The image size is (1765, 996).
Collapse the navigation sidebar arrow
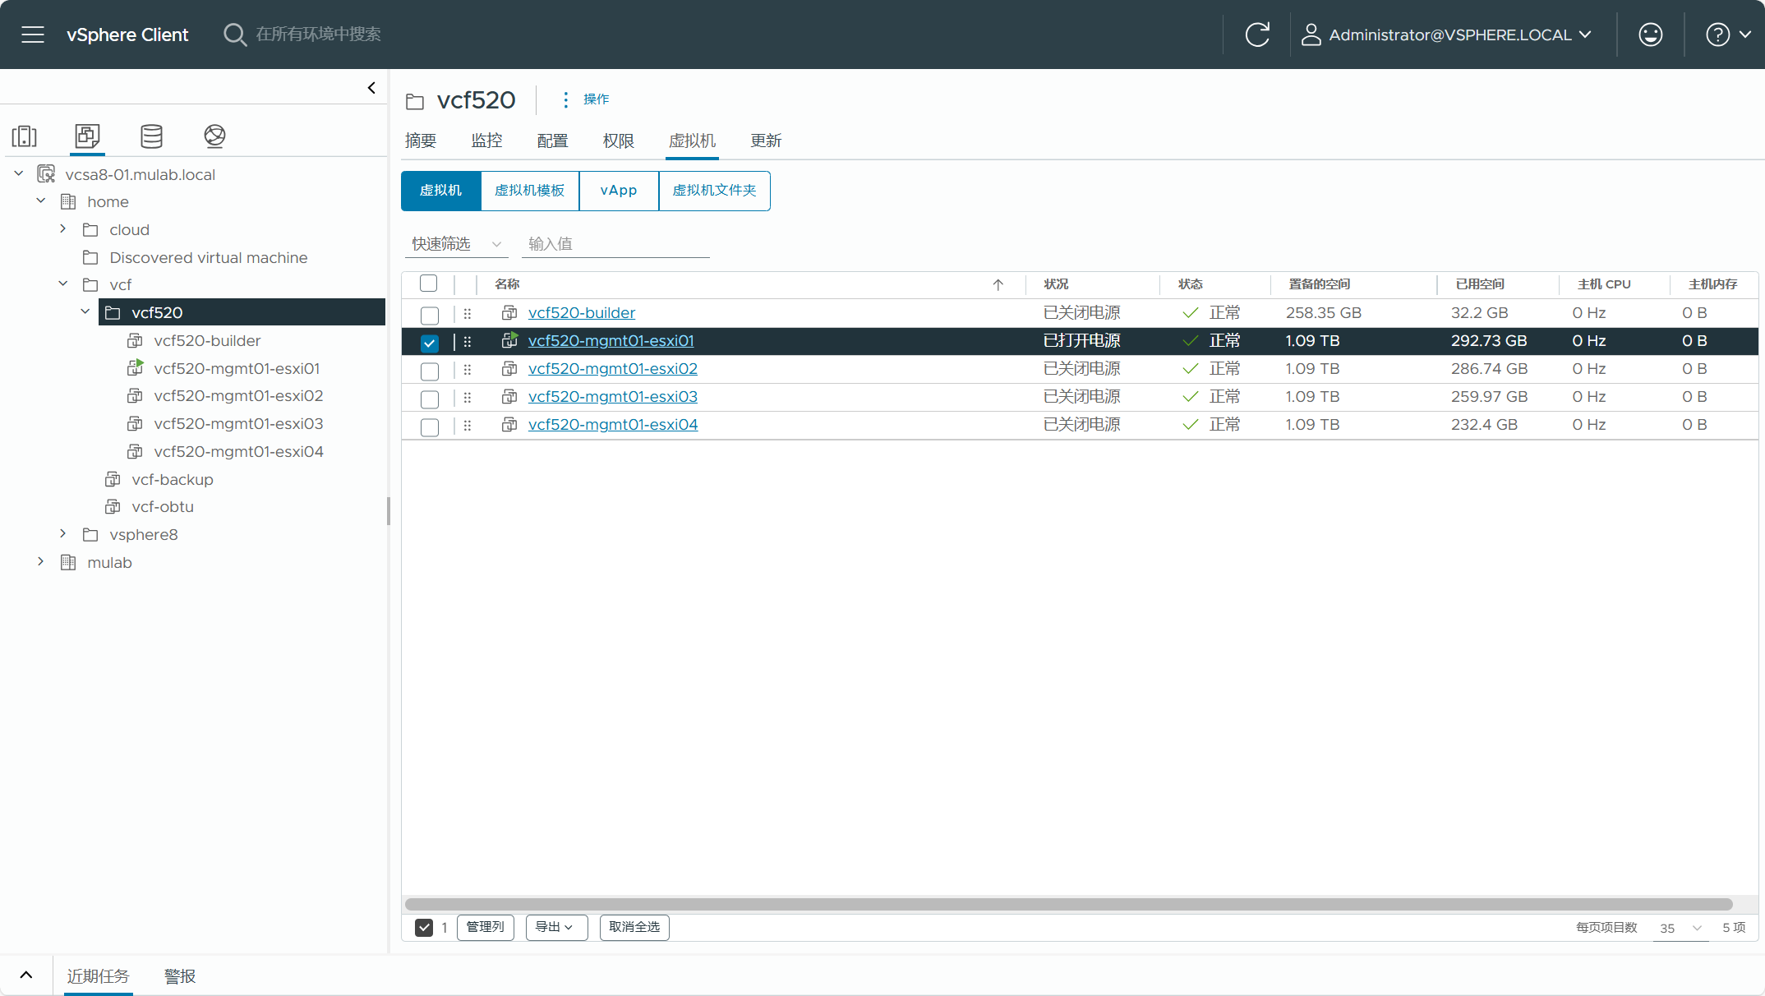tap(371, 88)
